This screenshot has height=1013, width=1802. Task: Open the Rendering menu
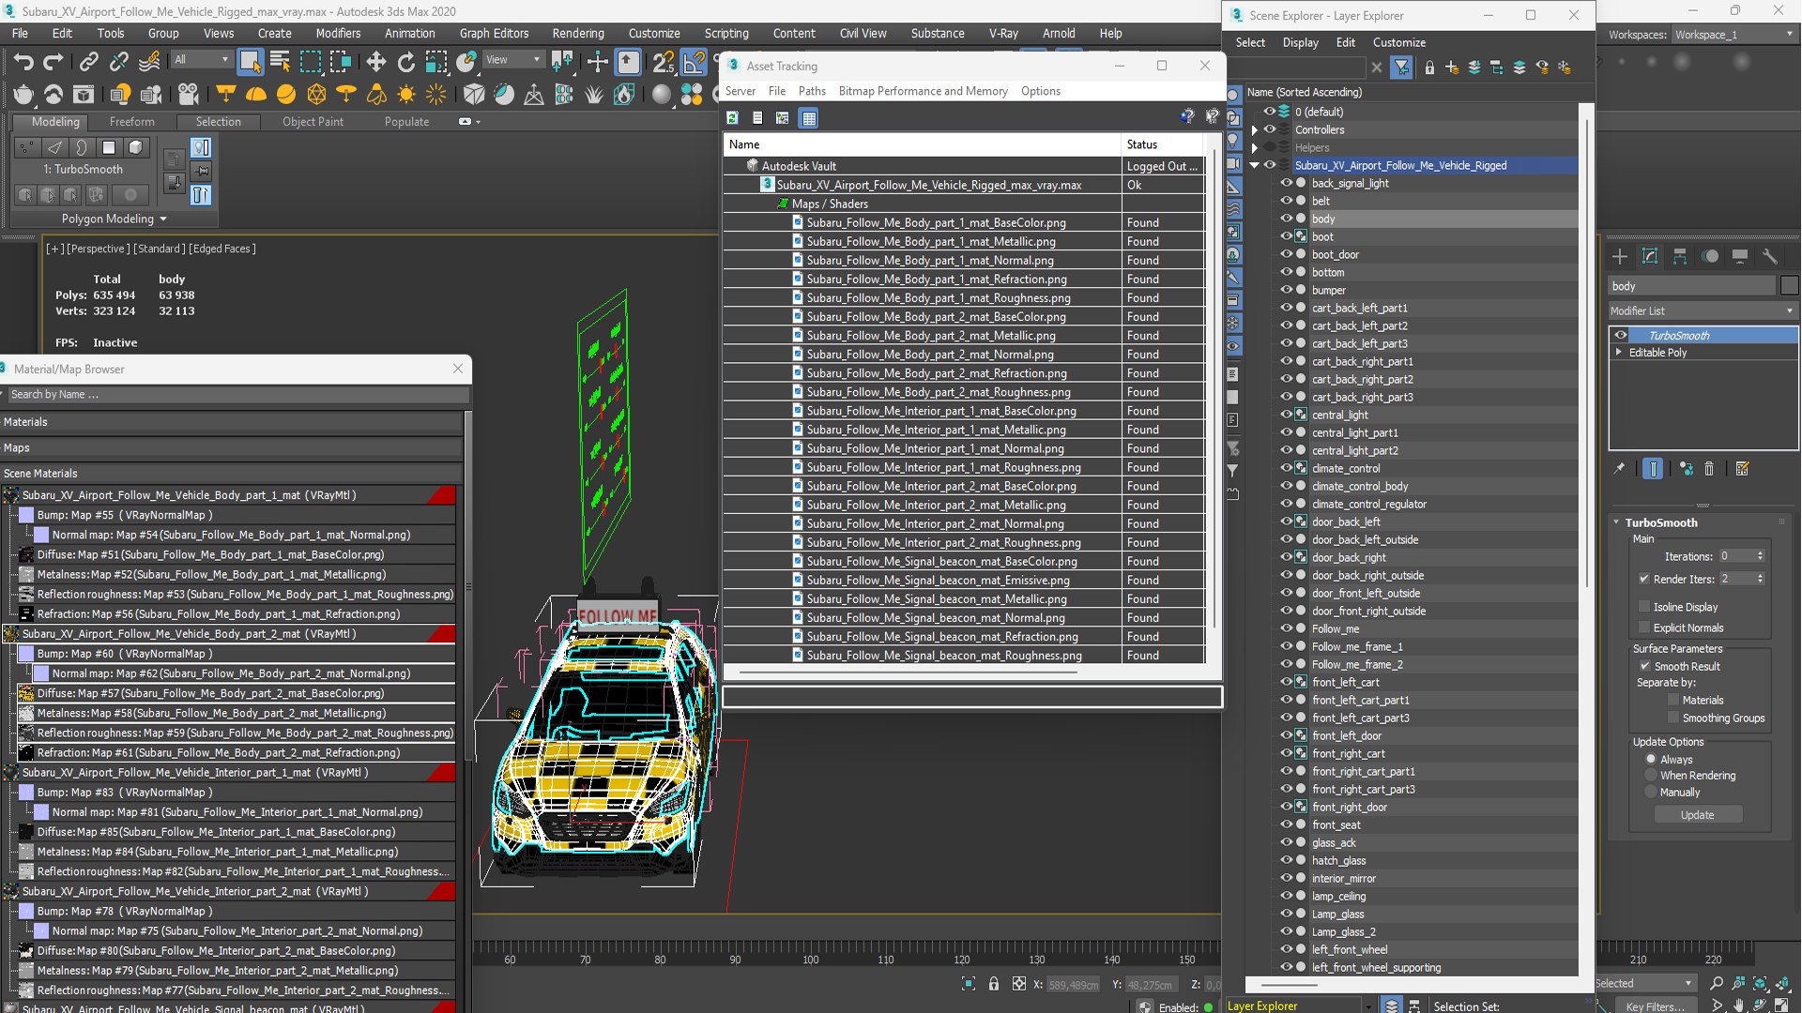point(578,33)
